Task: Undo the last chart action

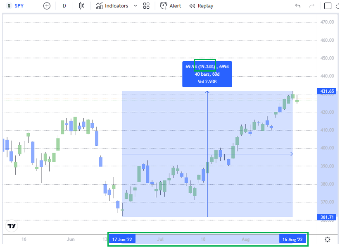Action: coord(298,6)
